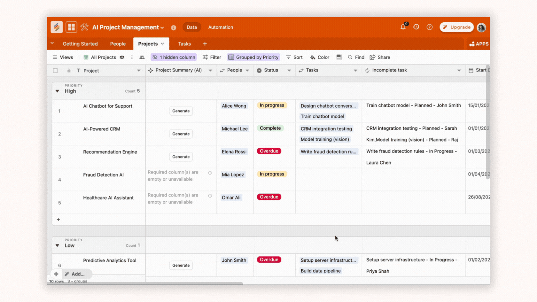Switch to the Tasks tab
The image size is (537, 302).
[184, 44]
